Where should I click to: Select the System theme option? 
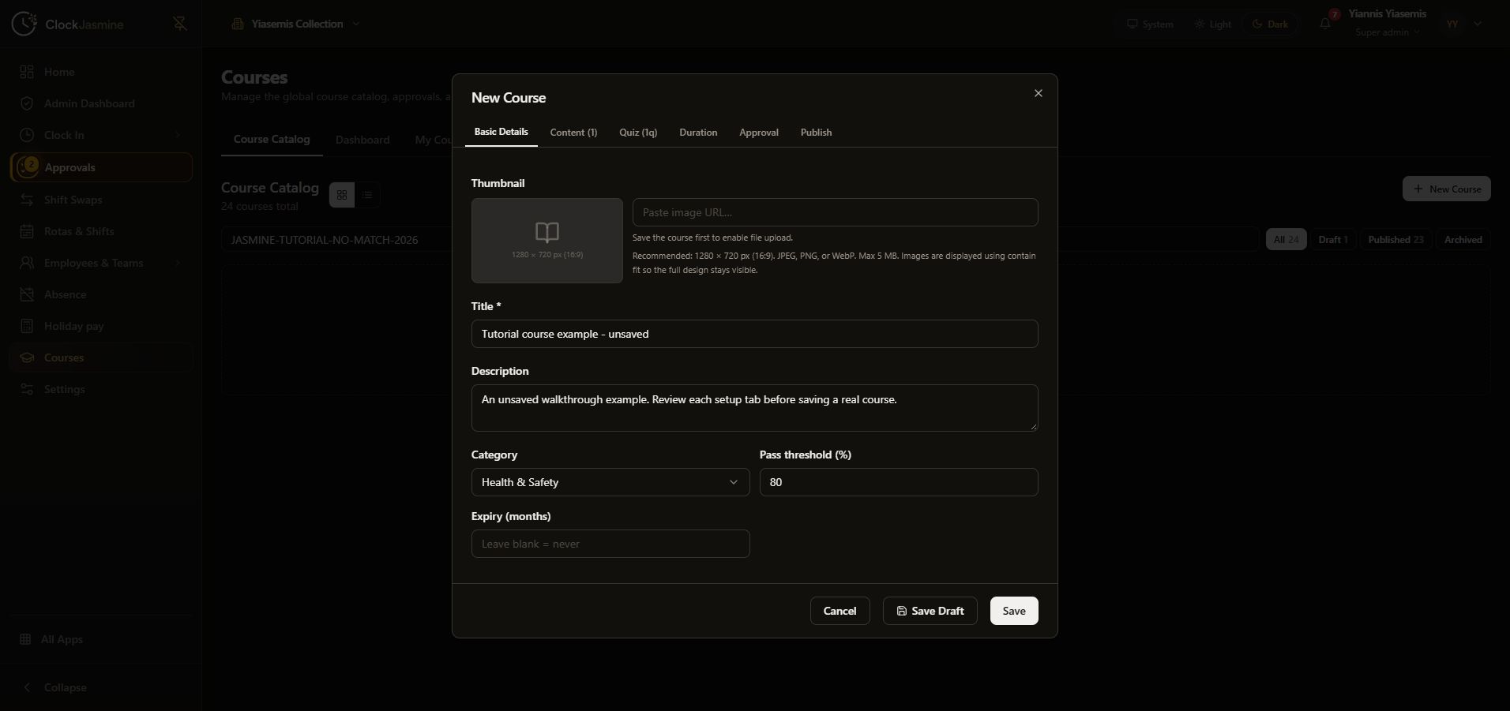pos(1150,24)
